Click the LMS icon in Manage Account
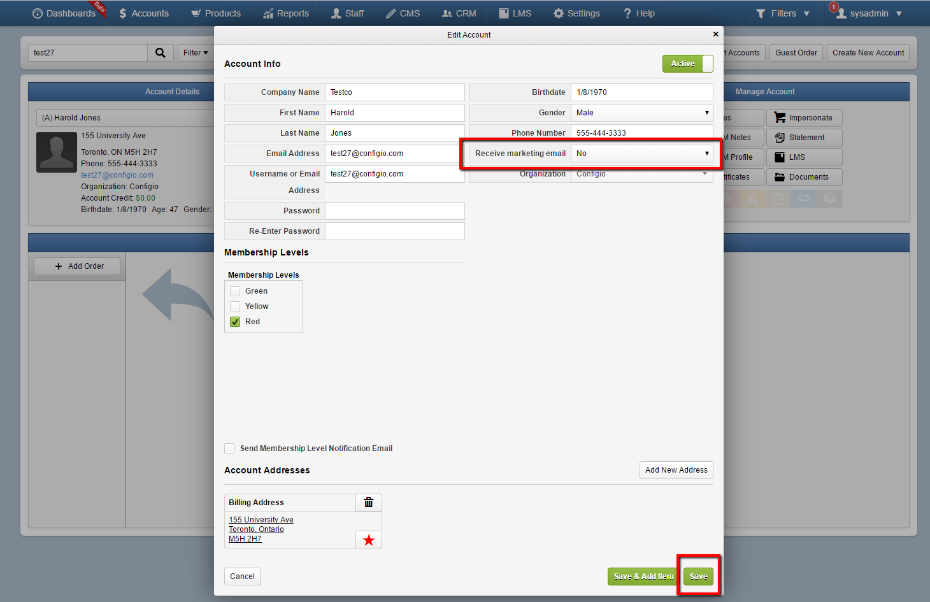930x602 pixels. 780,157
